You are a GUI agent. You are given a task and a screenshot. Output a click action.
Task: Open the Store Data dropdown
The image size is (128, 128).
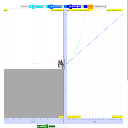click(101, 6)
